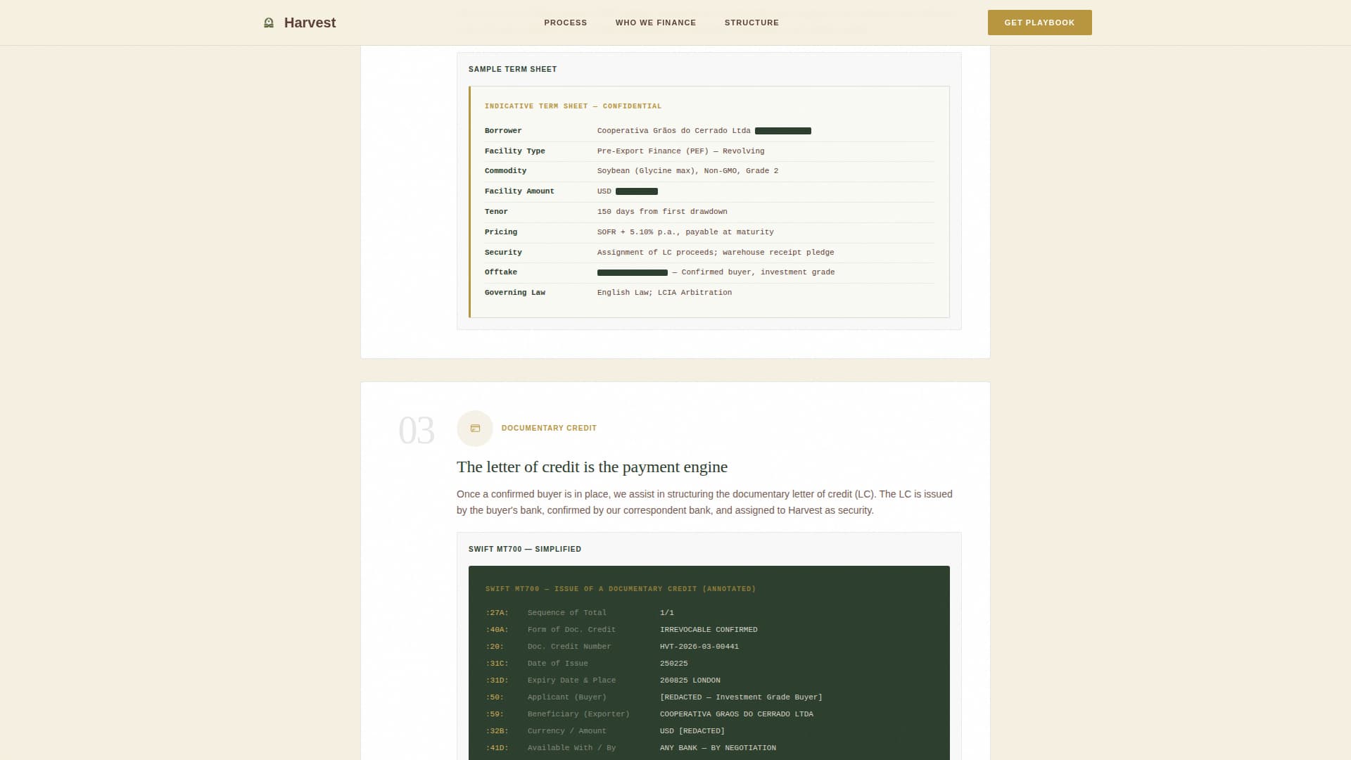Image resolution: width=1351 pixels, height=760 pixels.
Task: Click the :59: Beneficiary field tag
Action: click(495, 714)
